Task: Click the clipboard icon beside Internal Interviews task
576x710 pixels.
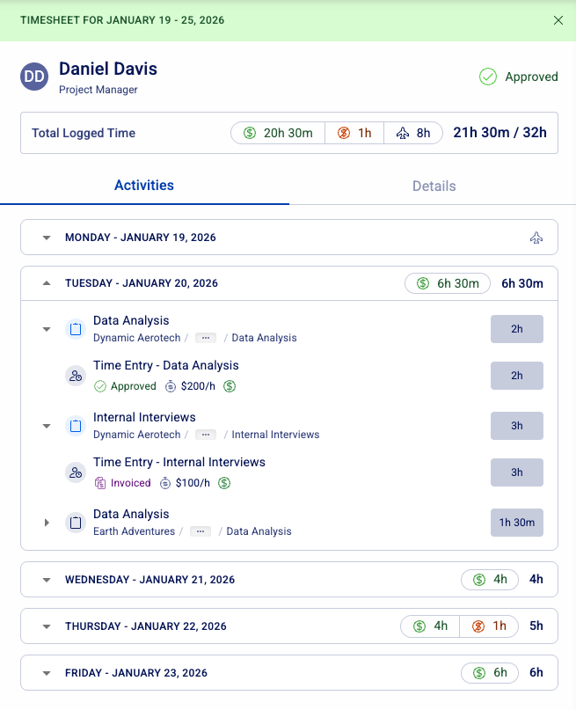Action: (76, 426)
